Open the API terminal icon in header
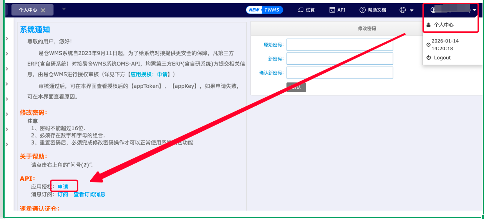 click(x=332, y=10)
